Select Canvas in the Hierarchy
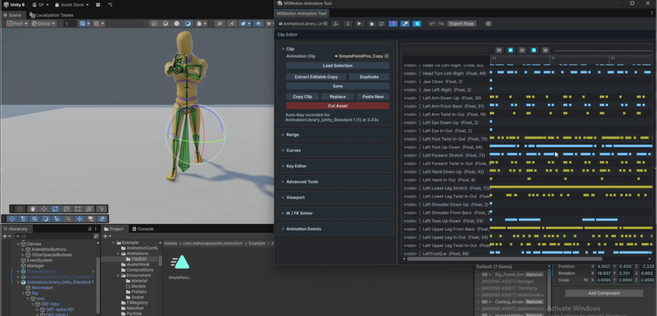 click(x=34, y=244)
